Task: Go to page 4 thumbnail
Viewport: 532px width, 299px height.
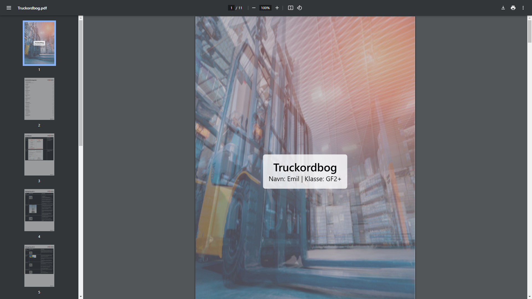Action: [x=39, y=210]
